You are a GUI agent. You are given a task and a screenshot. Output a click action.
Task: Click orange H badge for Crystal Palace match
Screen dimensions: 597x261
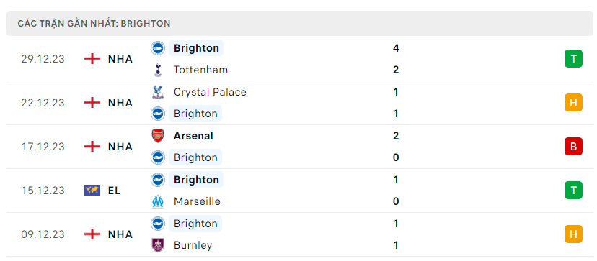tap(573, 103)
